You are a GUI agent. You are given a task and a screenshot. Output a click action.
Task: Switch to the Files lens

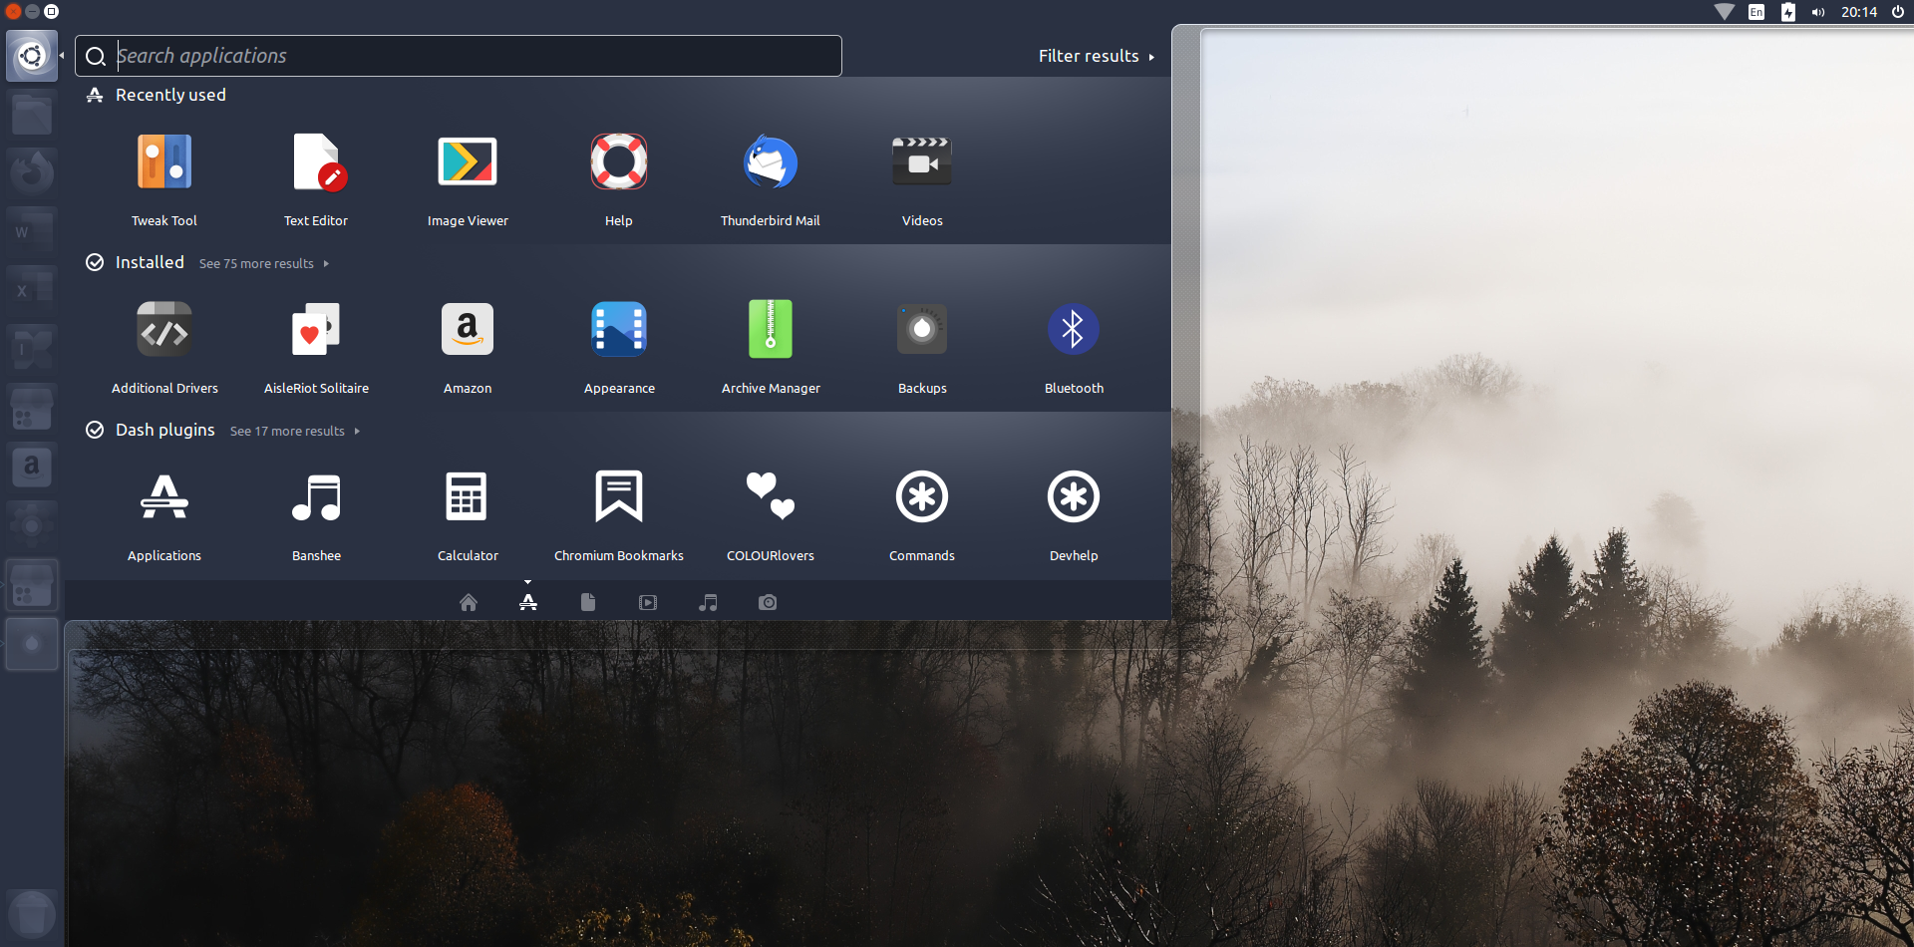[x=588, y=602]
